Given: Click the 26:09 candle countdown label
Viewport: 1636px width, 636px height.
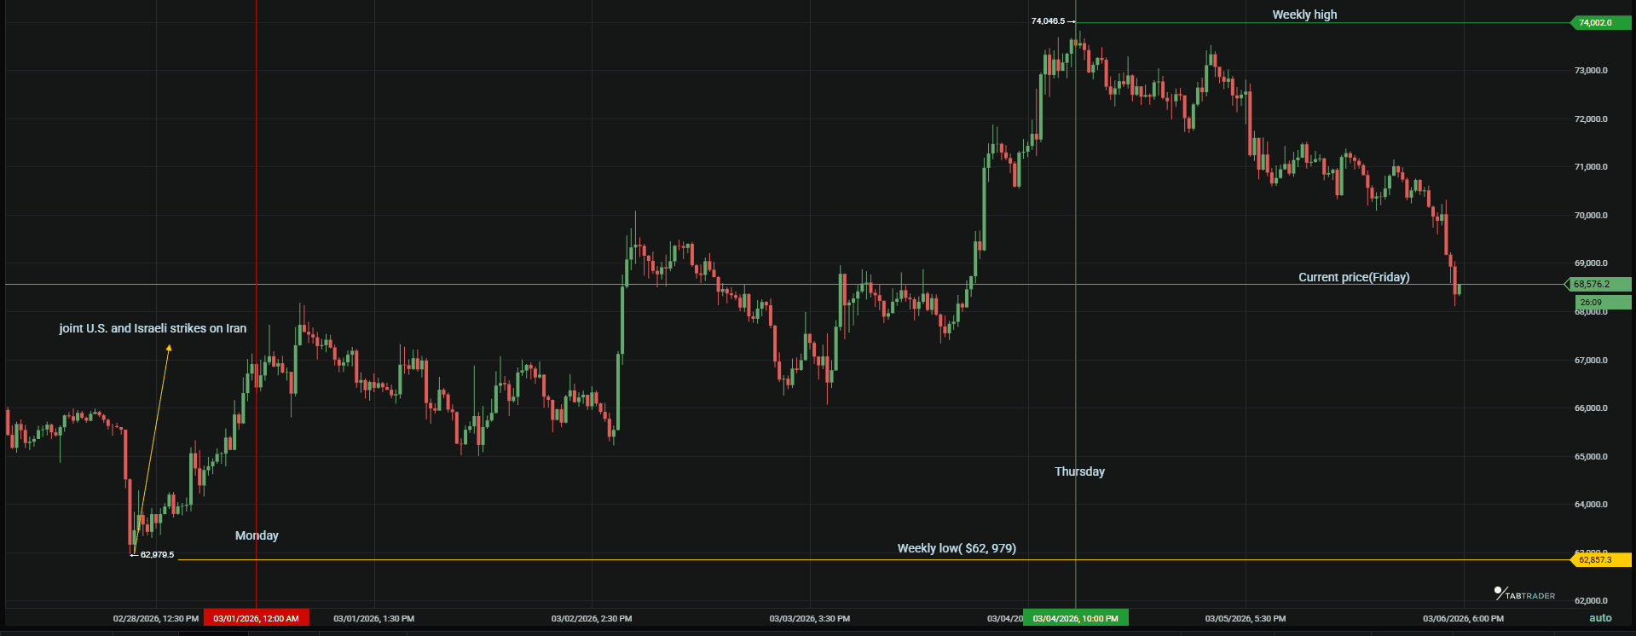Looking at the screenshot, I should 1603,303.
